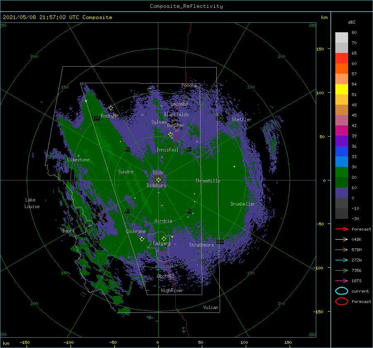Click the yellow diamond marker above Calgary
373x348 pixels.
coord(164,238)
